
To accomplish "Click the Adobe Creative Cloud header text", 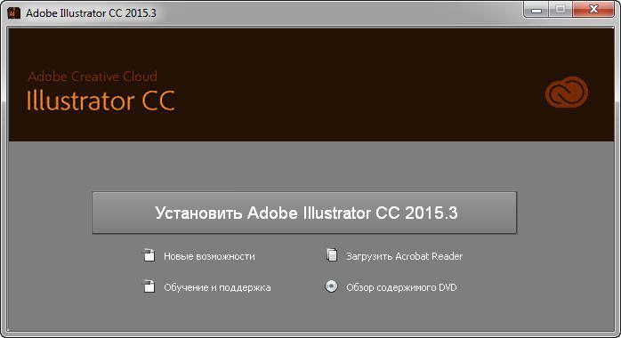I will (x=93, y=76).
